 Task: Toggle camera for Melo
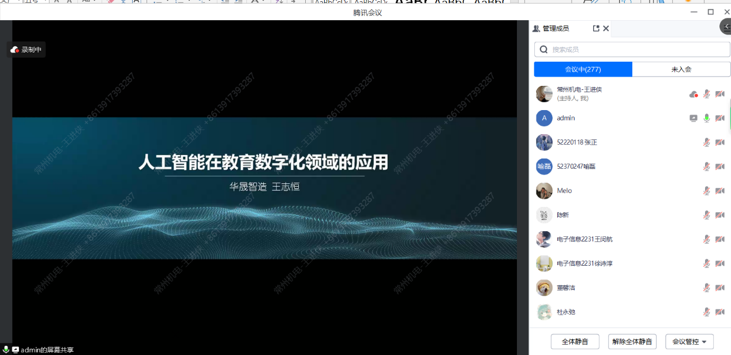point(720,191)
